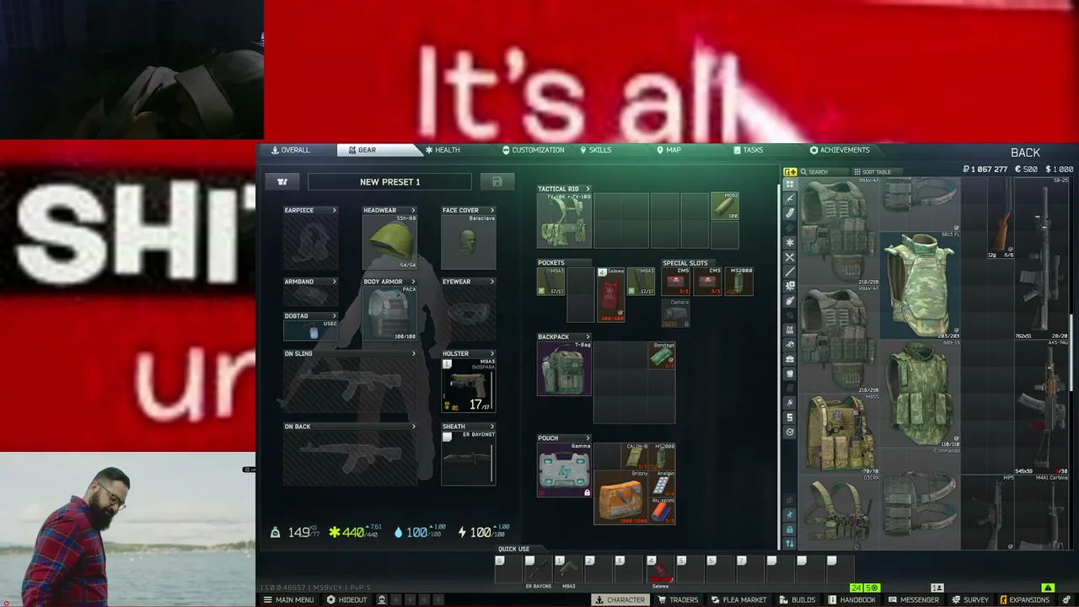This screenshot has width=1079, height=607.
Task: Open the Overall tab
Action: coord(290,150)
